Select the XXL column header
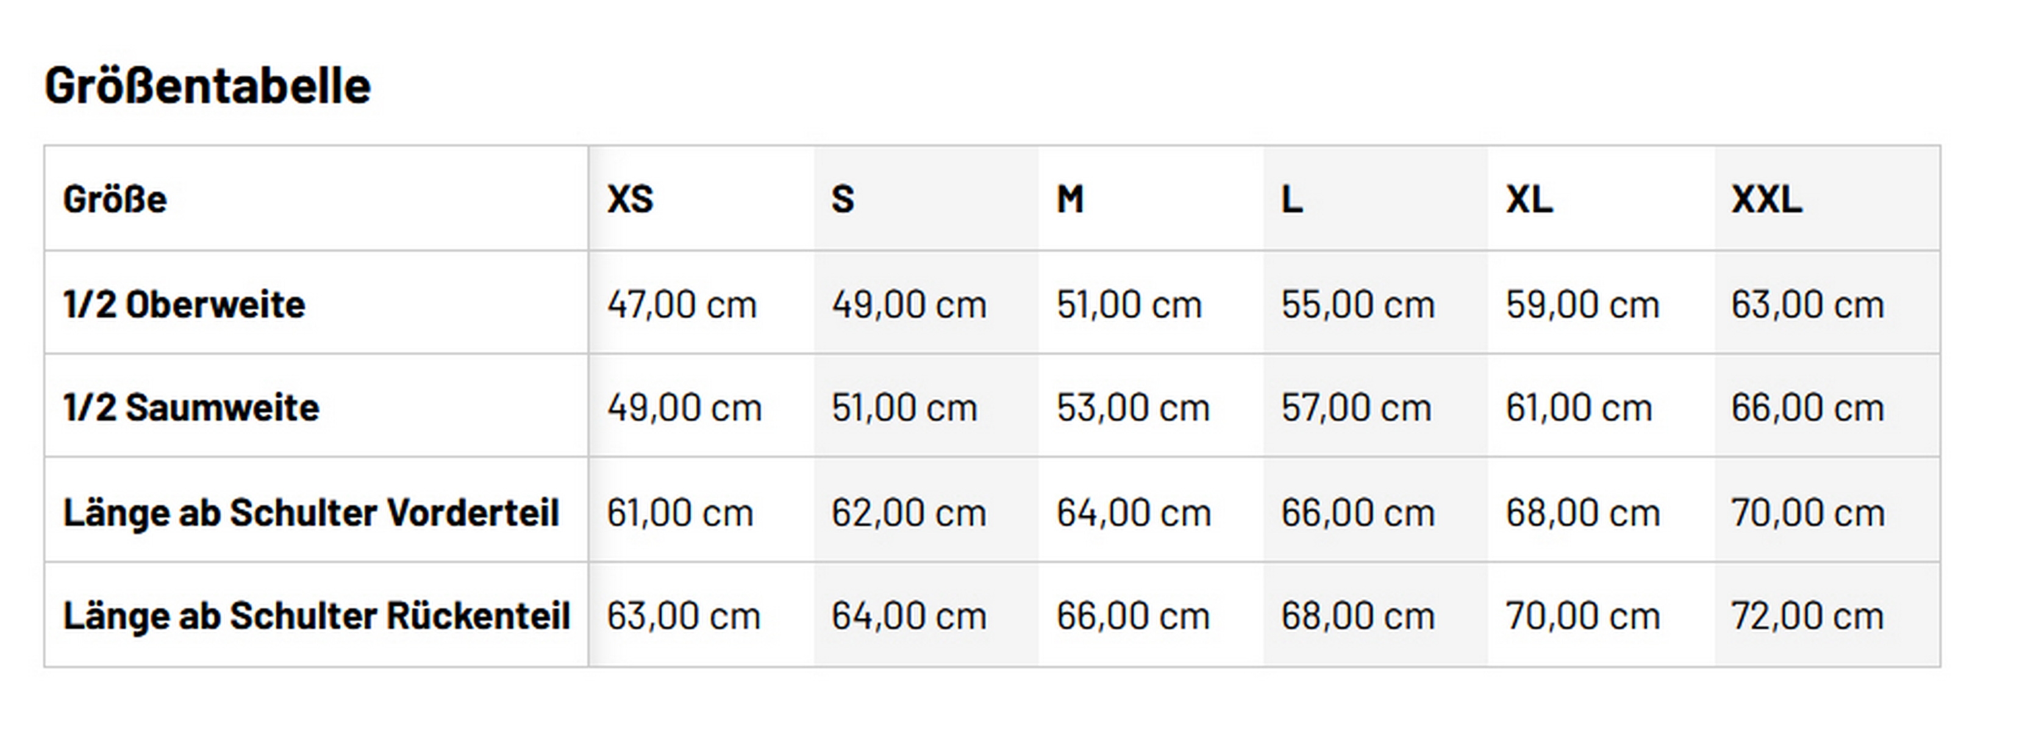2022x732 pixels. [1766, 199]
